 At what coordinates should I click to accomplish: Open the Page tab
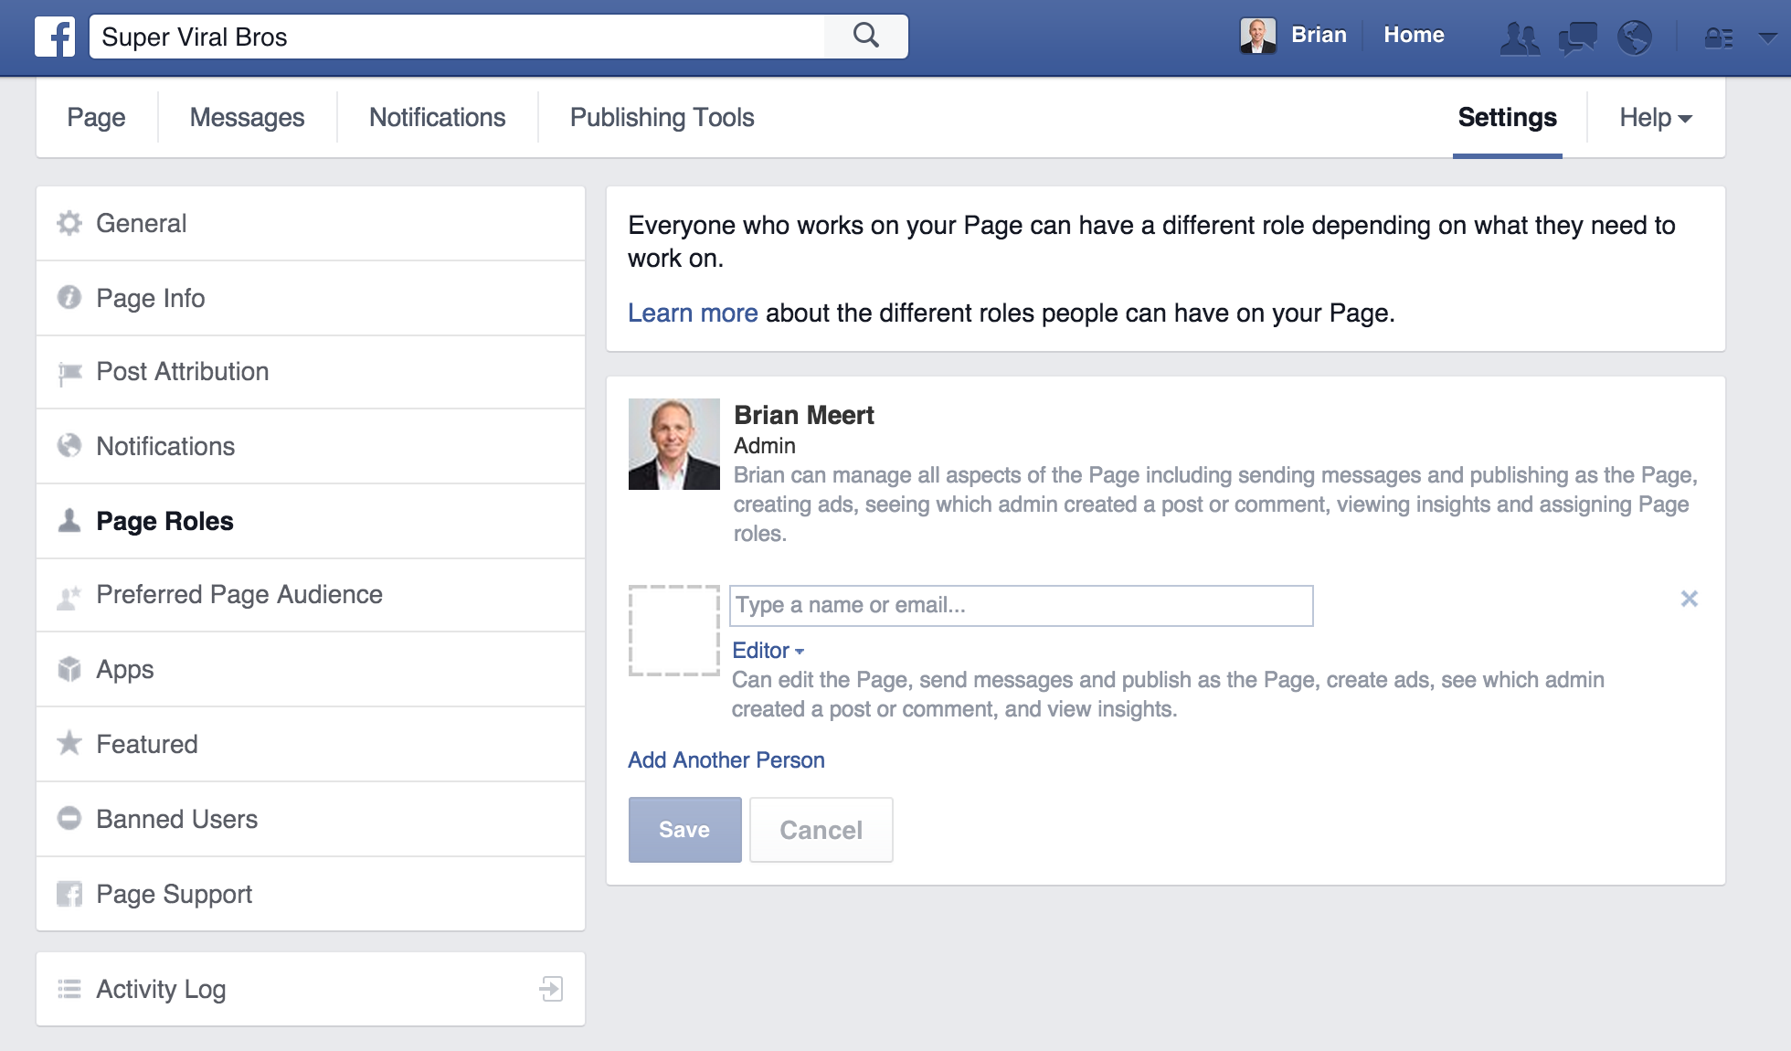(x=96, y=117)
